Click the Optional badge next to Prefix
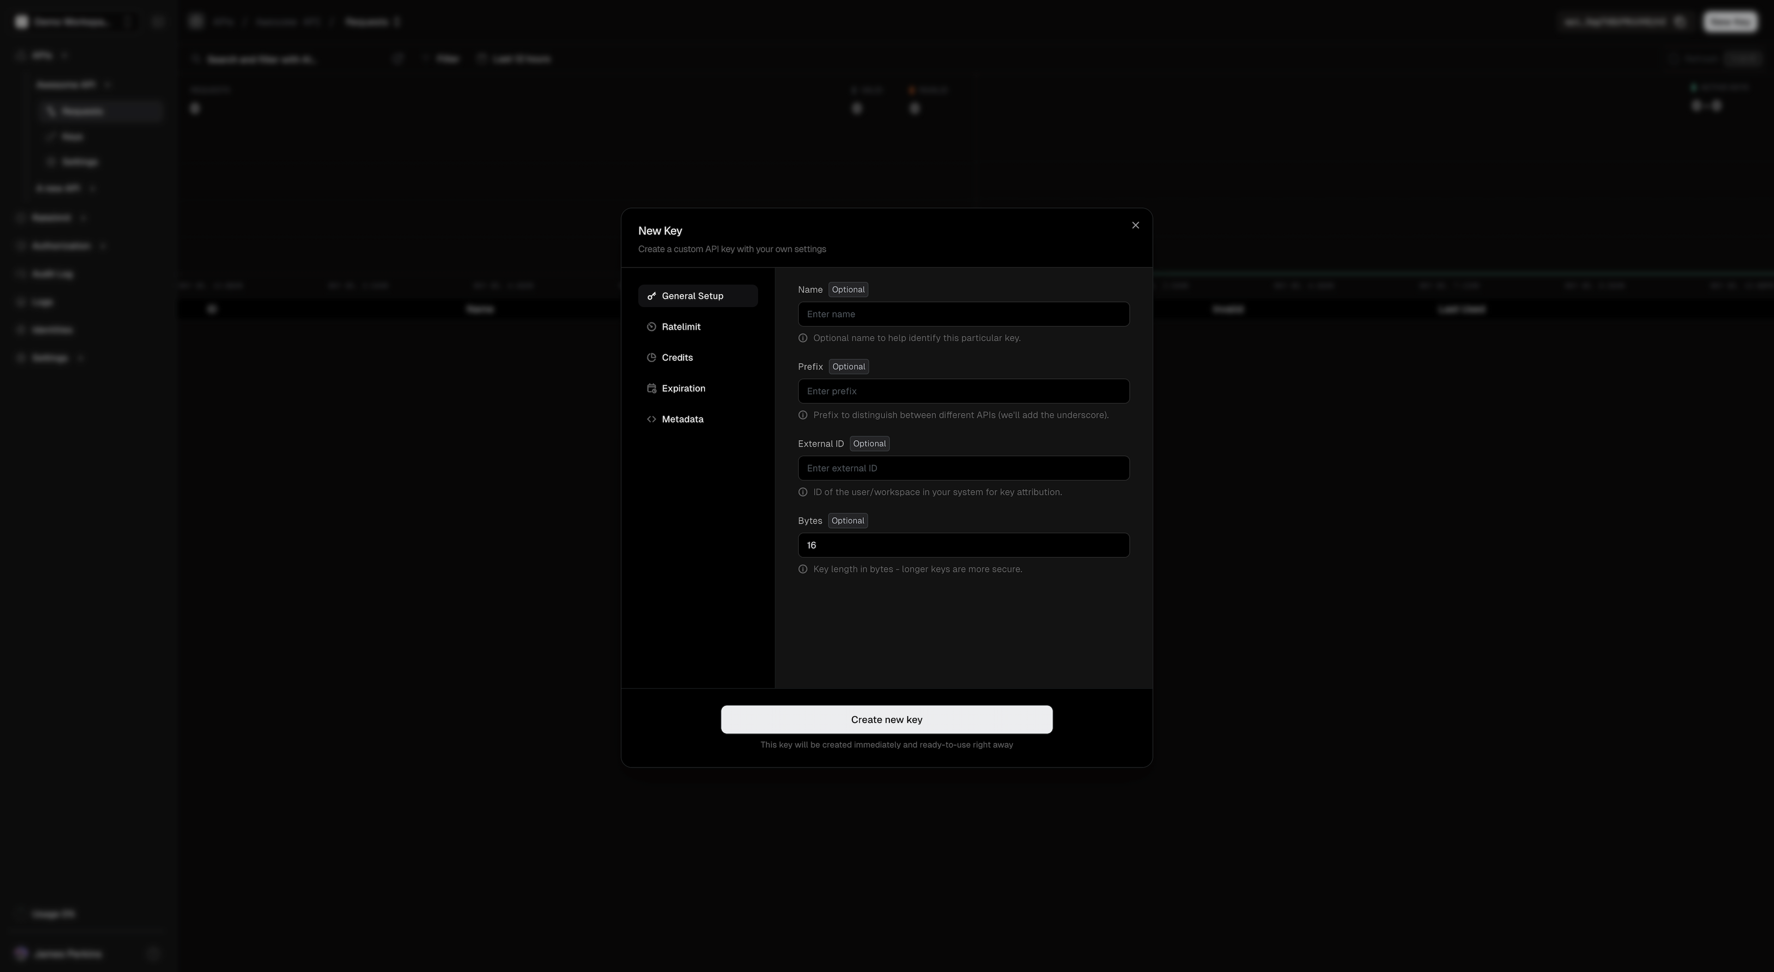This screenshot has height=972, width=1774. point(849,367)
